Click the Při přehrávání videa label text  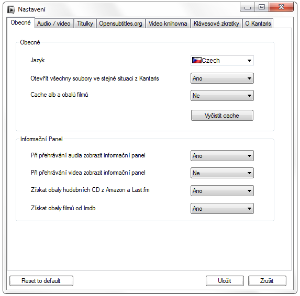click(x=88, y=173)
